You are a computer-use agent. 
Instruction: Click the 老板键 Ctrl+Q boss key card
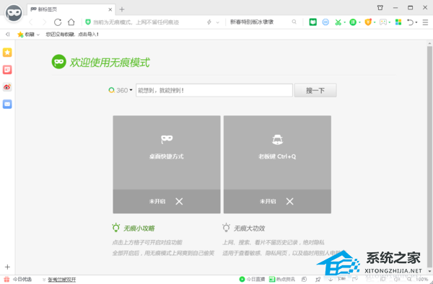pyautogui.click(x=277, y=153)
